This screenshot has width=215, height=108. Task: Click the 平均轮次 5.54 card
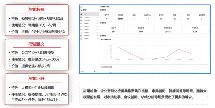pyautogui.click(x=195, y=30)
